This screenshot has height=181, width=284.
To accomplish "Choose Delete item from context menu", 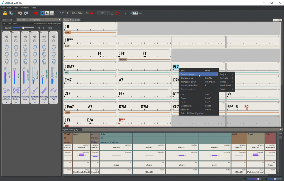I will tap(199, 106).
